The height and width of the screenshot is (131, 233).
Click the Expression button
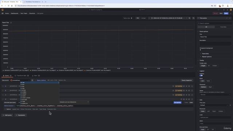click(x=20, y=115)
